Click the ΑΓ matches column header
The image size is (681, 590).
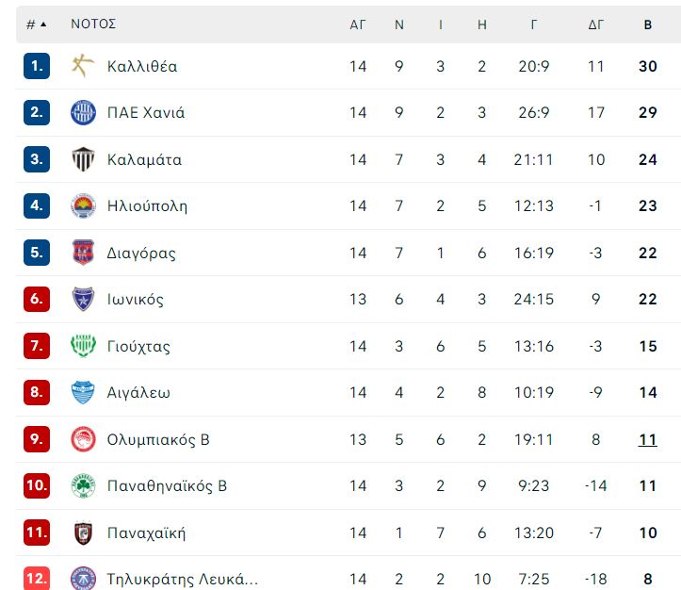(x=358, y=25)
